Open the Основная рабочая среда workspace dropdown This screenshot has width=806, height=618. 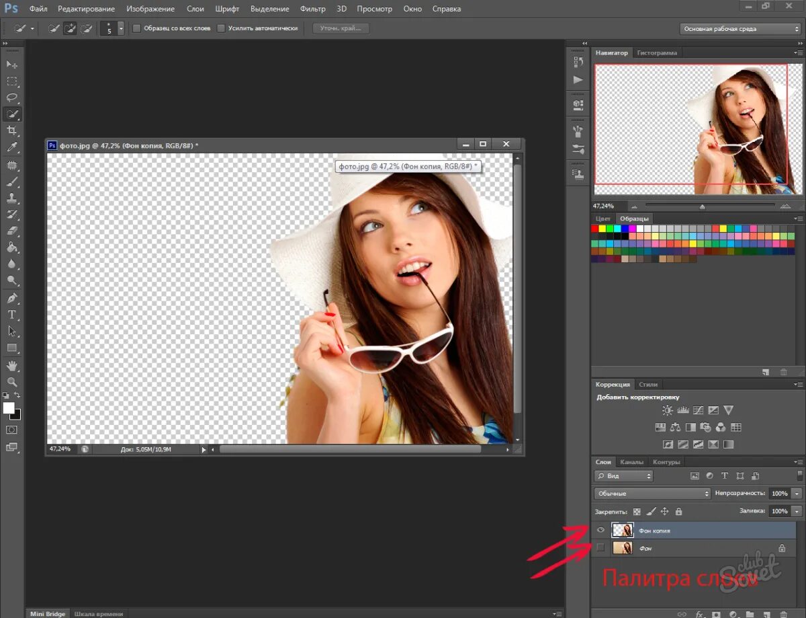click(740, 29)
